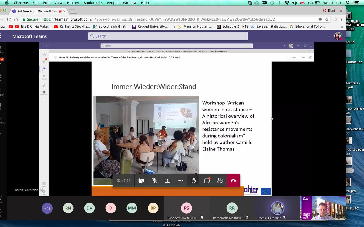
Task: Open the volume control in menu bar
Action: pos(295,3)
